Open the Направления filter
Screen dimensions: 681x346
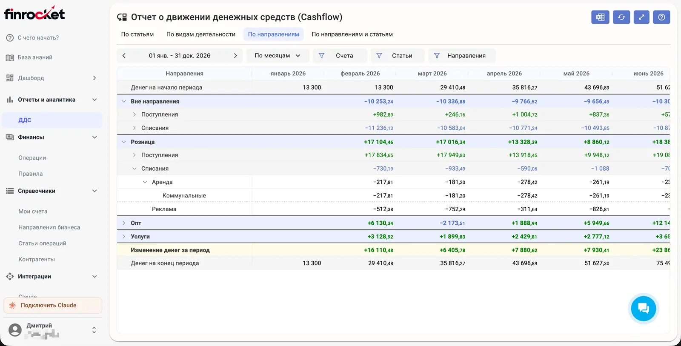[462, 56]
